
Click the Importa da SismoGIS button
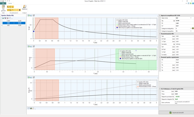[176, 112]
